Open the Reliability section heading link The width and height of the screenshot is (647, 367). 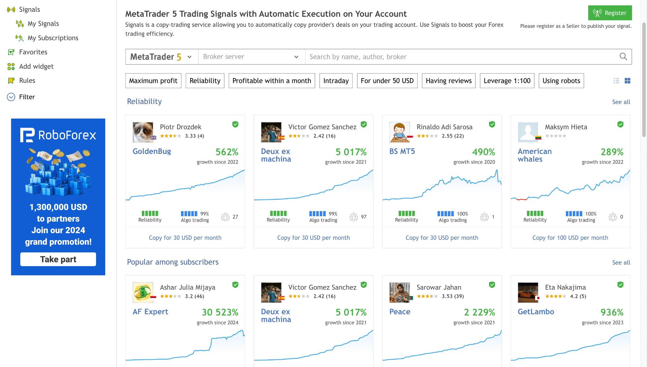pyautogui.click(x=144, y=101)
